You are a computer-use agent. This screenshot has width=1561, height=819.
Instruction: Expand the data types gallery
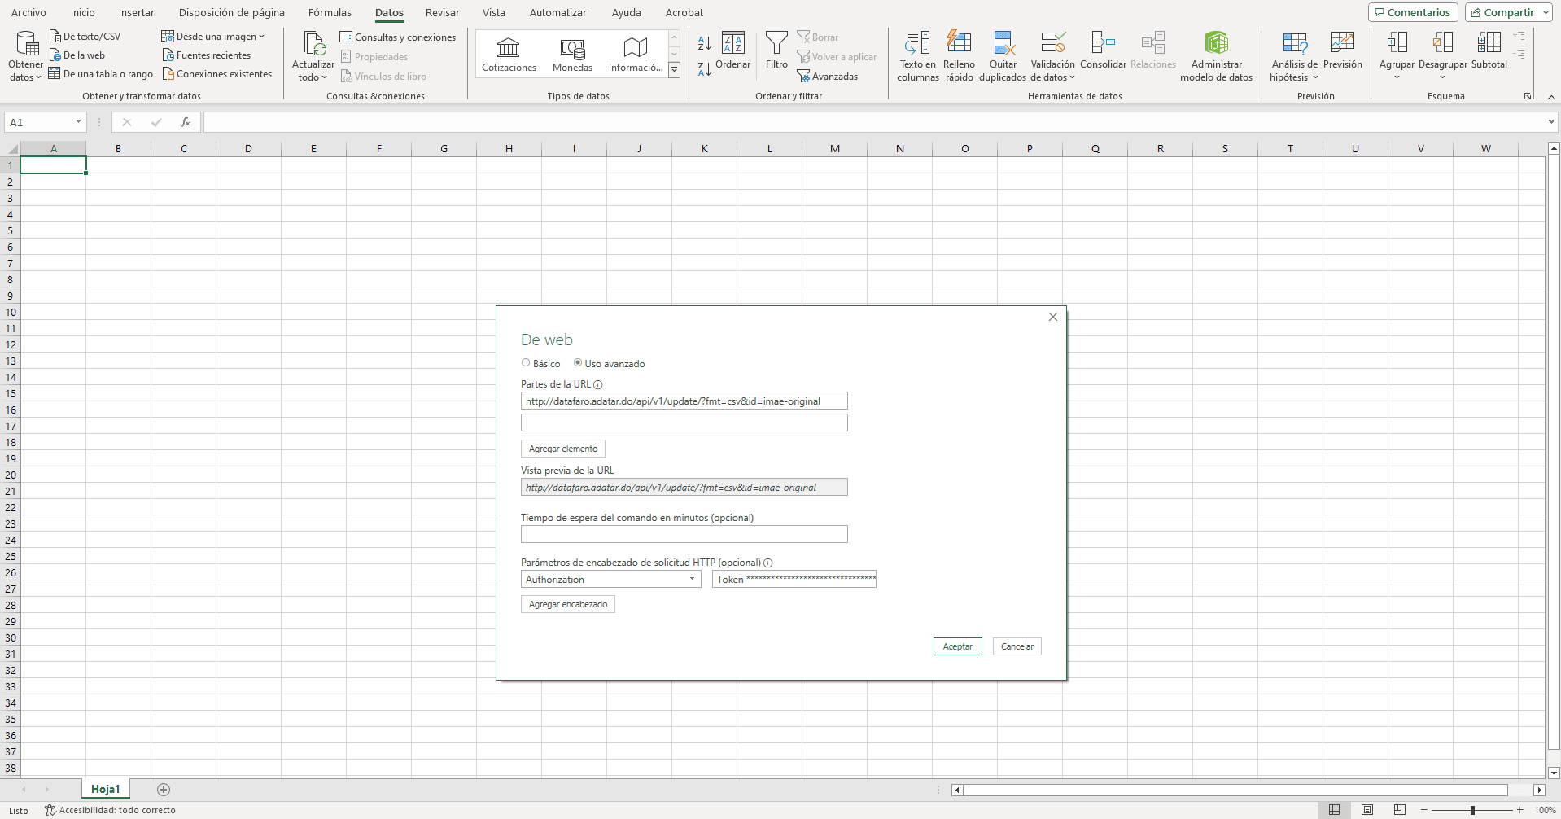pyautogui.click(x=674, y=71)
